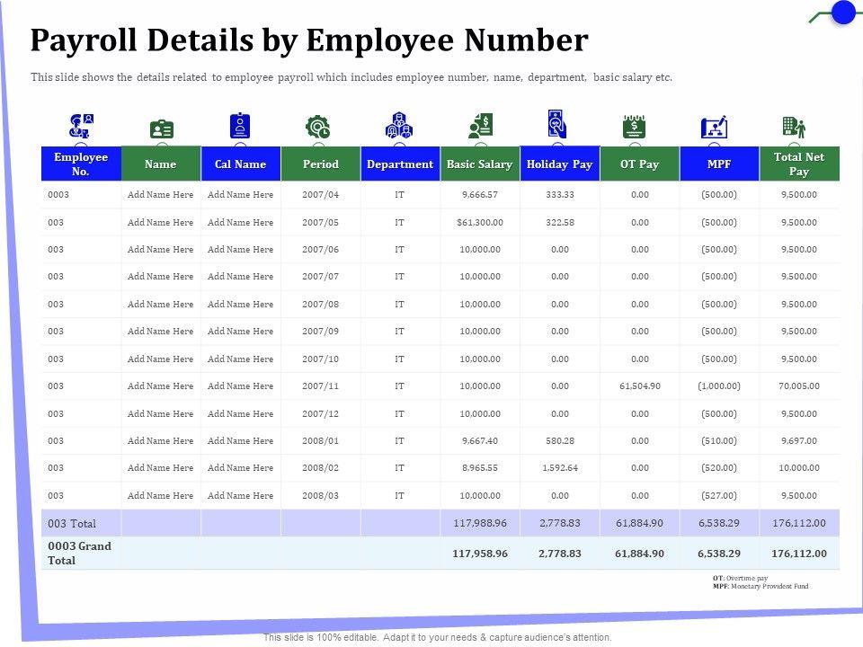Select the Cal Name column header

click(x=241, y=164)
